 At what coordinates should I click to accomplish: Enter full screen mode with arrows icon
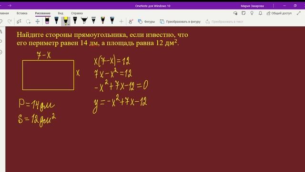click(x=299, y=13)
